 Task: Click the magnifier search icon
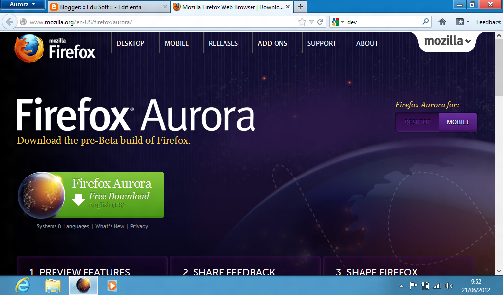(425, 22)
